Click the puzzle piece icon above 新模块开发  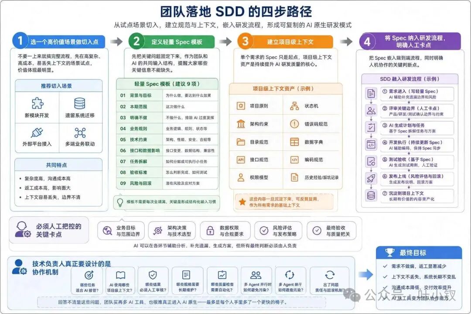(x=37, y=103)
